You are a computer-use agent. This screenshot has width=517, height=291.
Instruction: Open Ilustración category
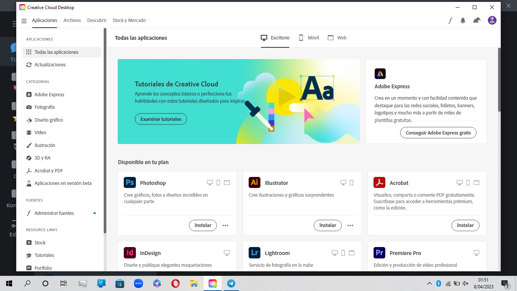point(61,145)
